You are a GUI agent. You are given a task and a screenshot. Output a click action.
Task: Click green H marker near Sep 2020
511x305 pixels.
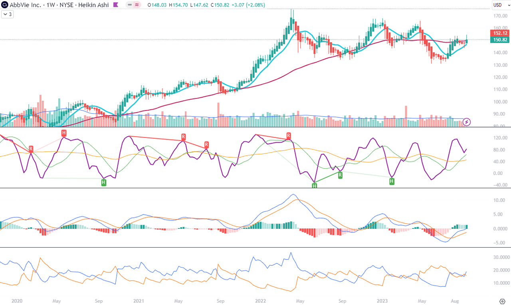(103, 183)
